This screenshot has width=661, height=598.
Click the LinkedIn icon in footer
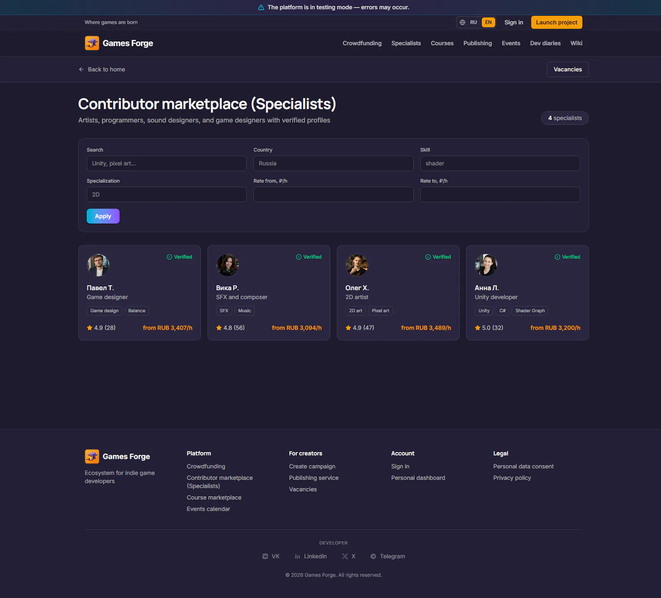(x=297, y=556)
